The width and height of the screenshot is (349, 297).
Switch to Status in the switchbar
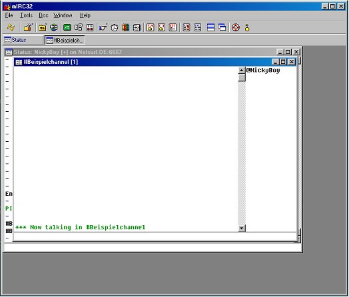(23, 40)
